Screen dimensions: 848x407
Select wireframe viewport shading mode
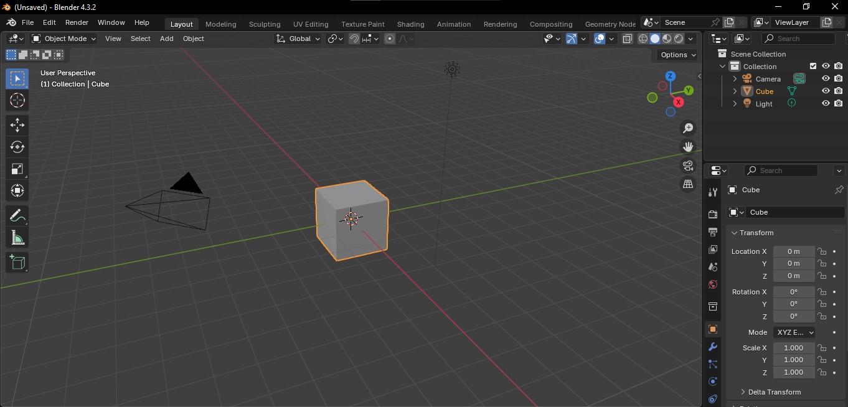tap(643, 39)
